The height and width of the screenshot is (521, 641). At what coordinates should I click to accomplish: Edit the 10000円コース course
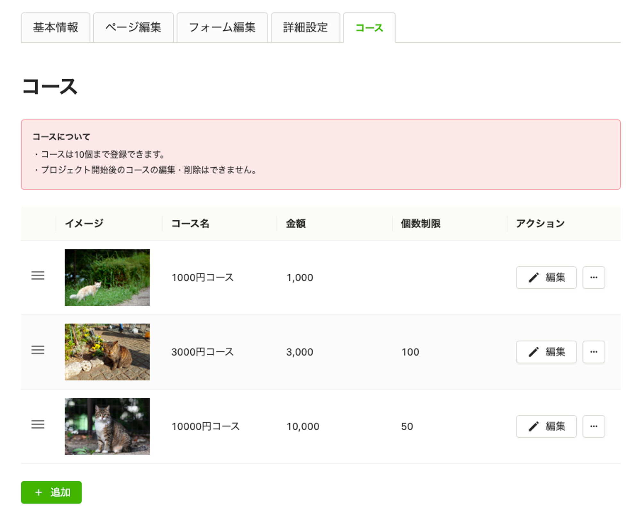tap(546, 426)
